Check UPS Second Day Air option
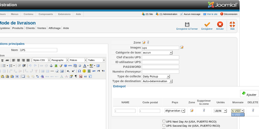 (164, 125)
